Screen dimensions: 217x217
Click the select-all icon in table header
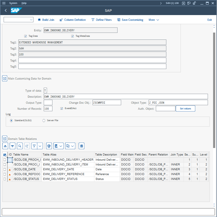pyautogui.click(x=5, y=155)
